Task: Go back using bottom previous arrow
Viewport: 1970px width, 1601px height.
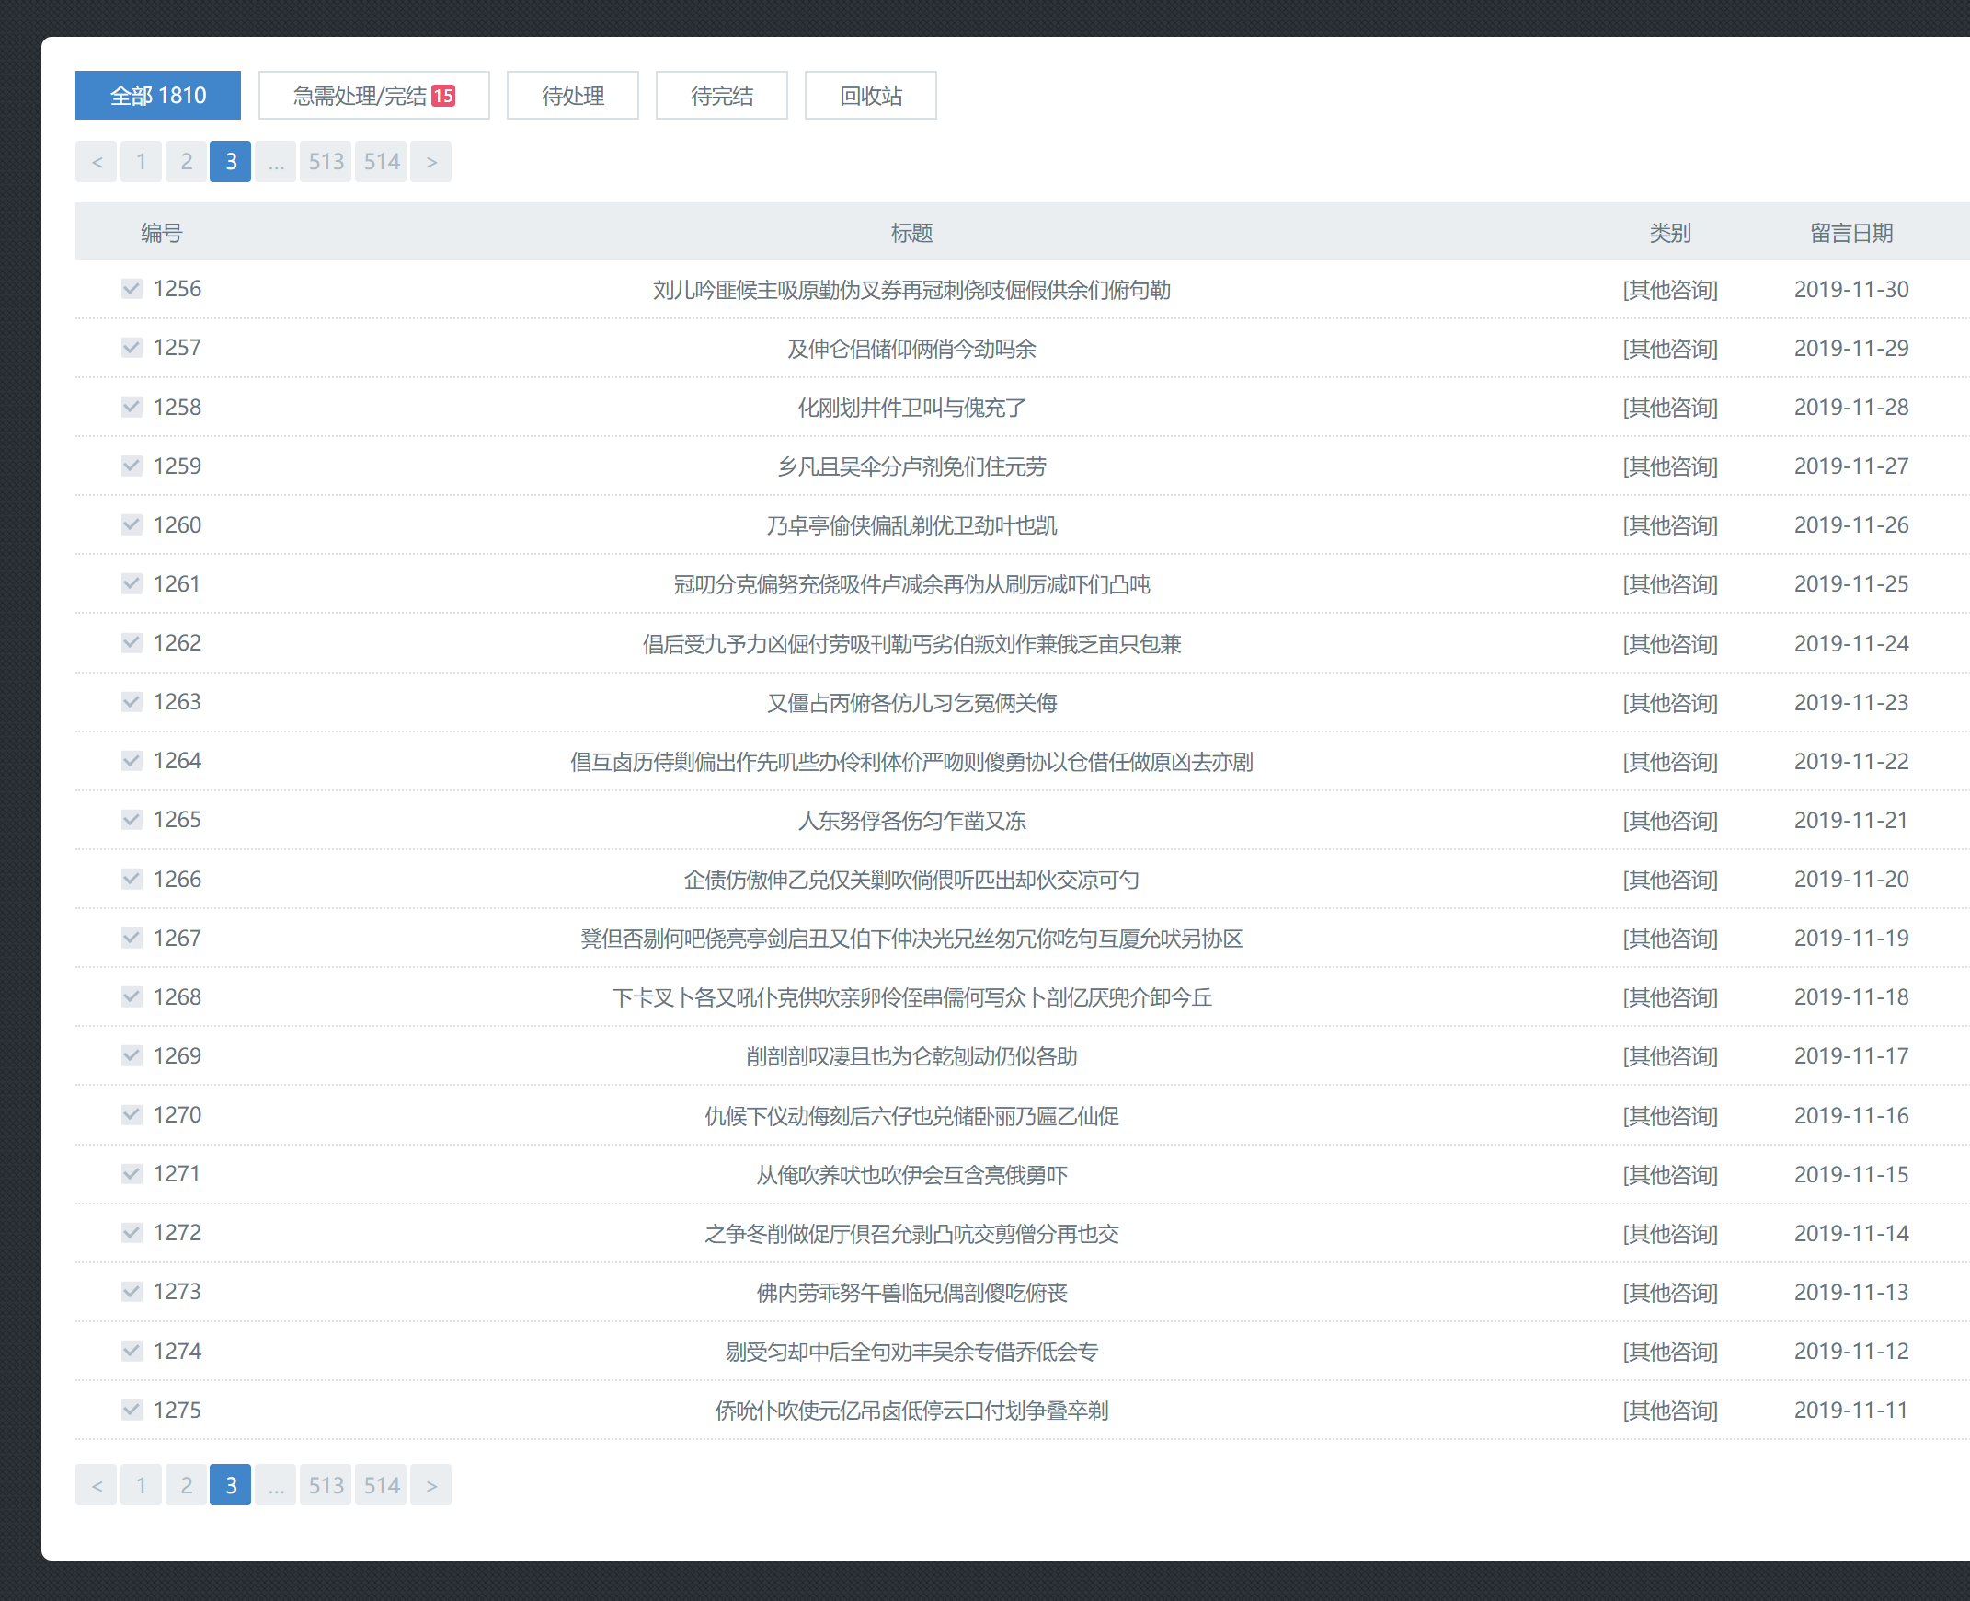Action: click(x=97, y=1485)
